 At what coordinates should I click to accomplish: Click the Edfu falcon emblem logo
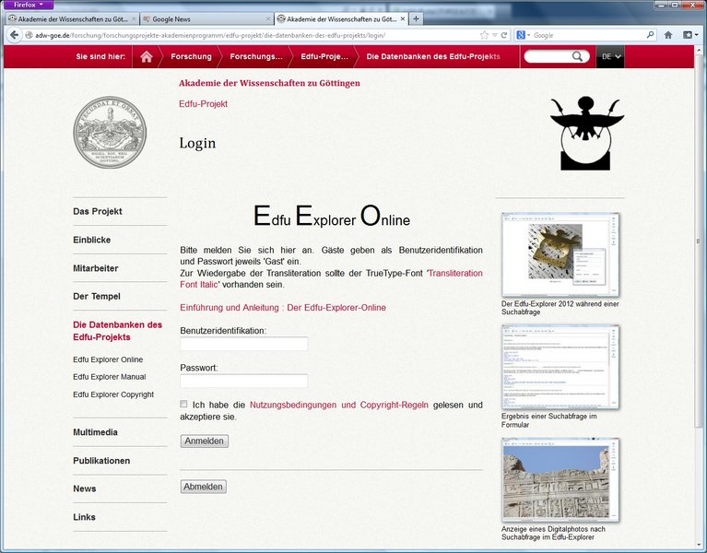point(586,134)
